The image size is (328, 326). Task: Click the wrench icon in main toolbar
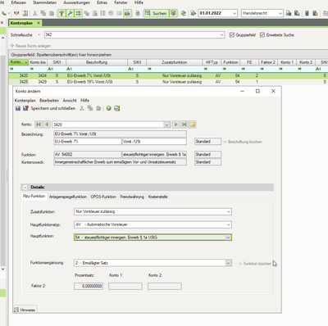tap(70, 13)
